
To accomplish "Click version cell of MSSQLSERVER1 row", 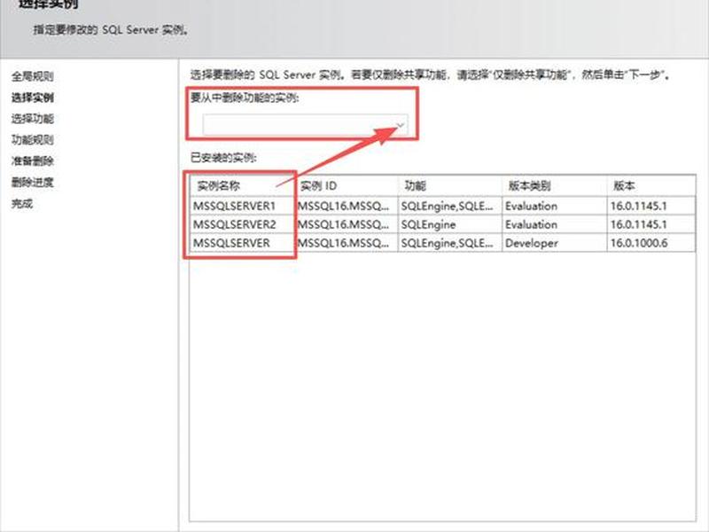I will [651, 206].
